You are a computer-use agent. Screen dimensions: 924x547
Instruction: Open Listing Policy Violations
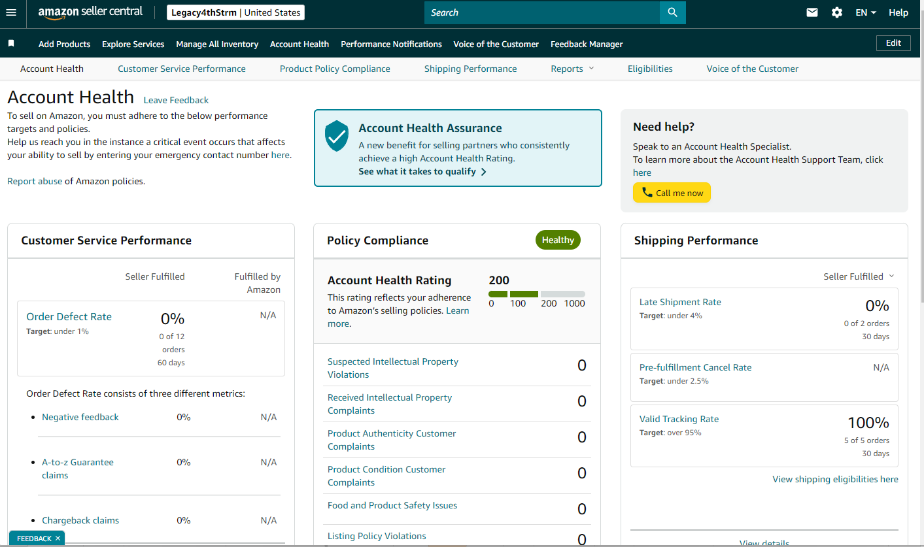click(x=377, y=536)
